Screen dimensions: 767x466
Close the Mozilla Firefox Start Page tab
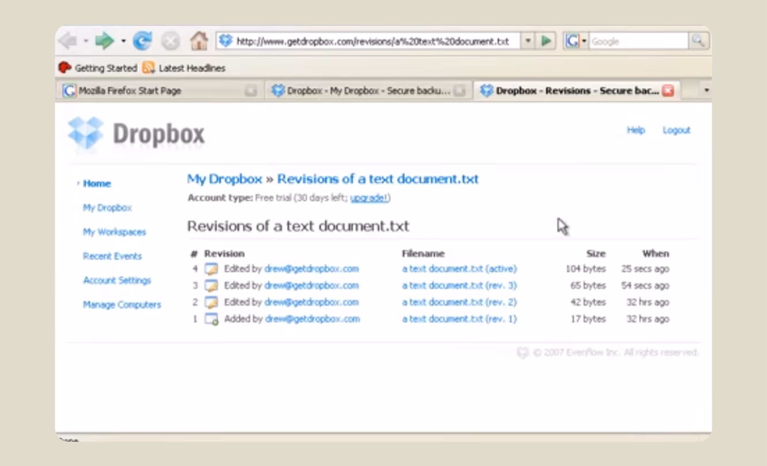pos(250,91)
